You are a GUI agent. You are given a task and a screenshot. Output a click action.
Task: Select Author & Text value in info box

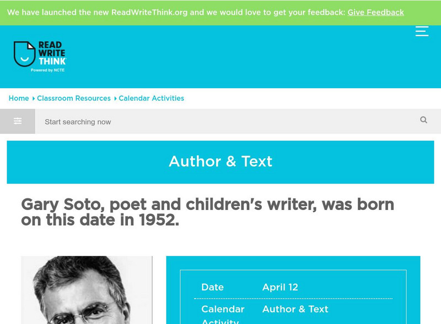tap(295, 309)
